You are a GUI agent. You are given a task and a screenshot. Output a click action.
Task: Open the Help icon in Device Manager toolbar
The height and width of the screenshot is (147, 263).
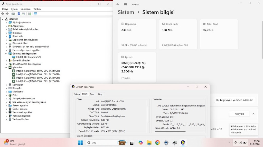[x=19, y=14]
